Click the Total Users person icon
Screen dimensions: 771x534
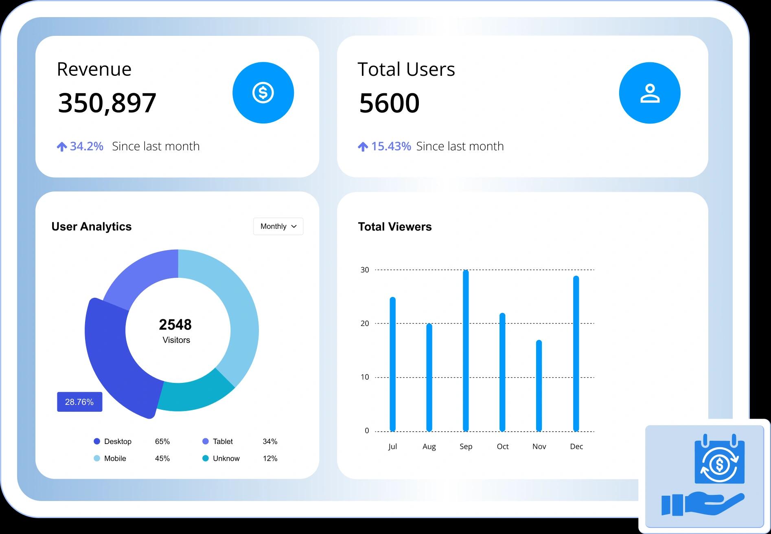point(649,93)
